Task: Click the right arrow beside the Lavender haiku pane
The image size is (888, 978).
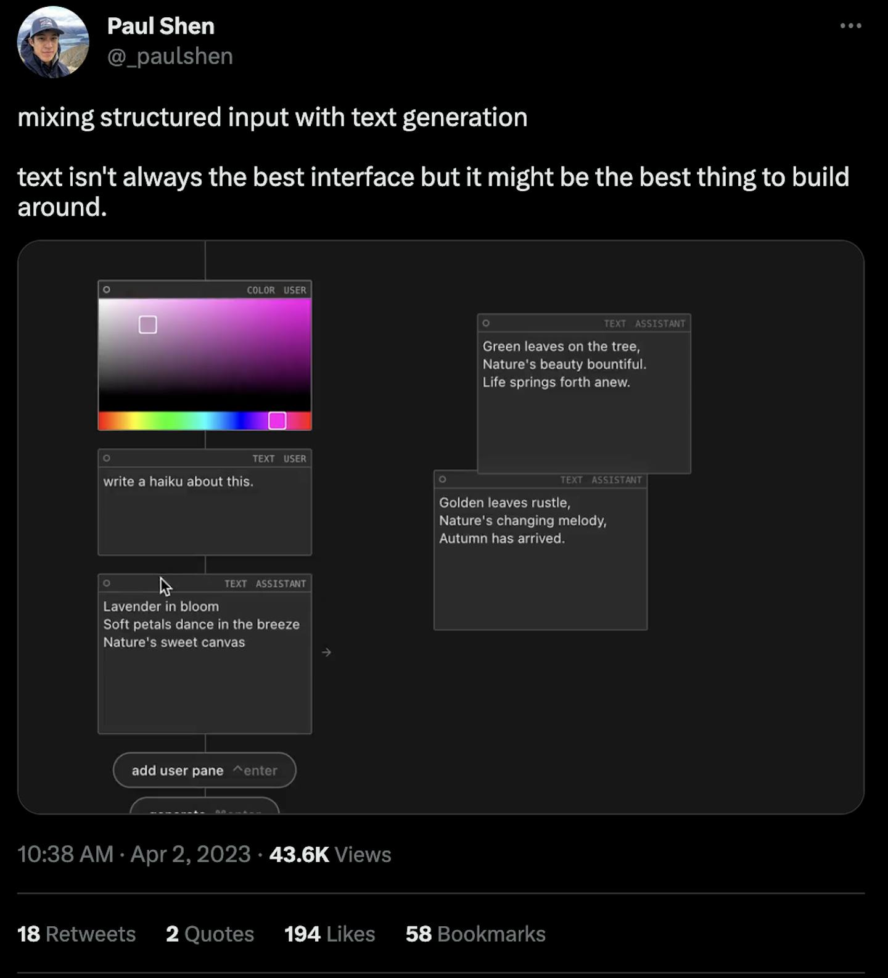Action: (327, 652)
